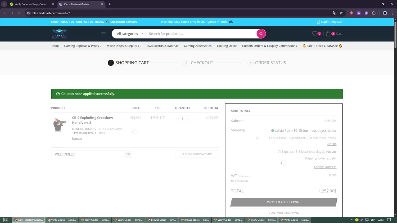This screenshot has height=223, width=397.
Task: Open Floating Decor category
Action: pyautogui.click(x=227, y=46)
